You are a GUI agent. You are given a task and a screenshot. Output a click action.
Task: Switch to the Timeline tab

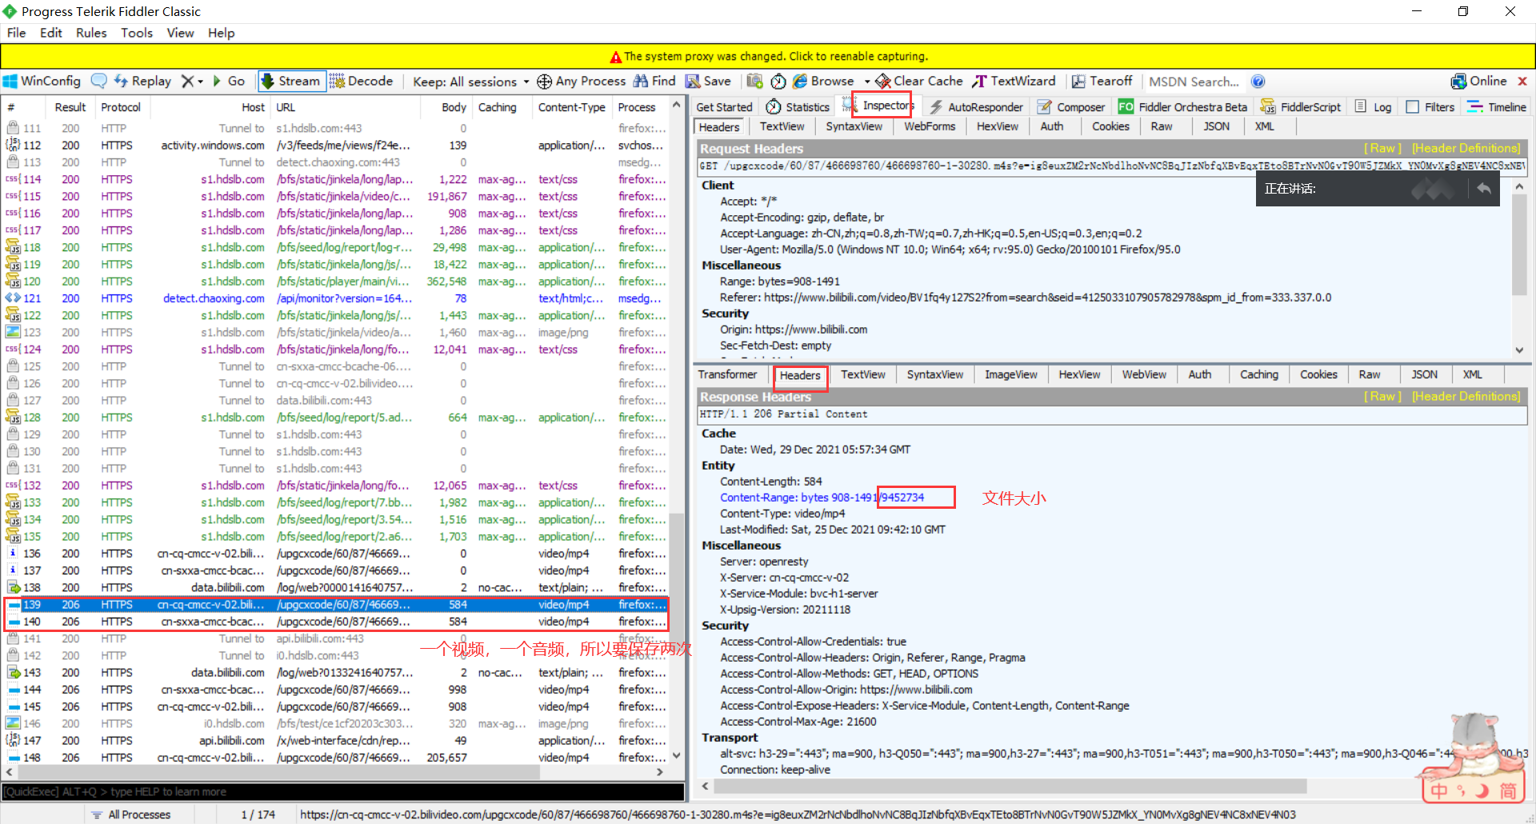click(1497, 107)
